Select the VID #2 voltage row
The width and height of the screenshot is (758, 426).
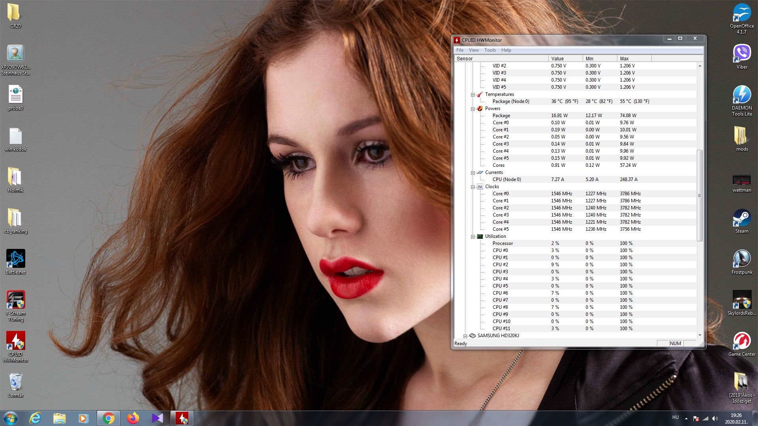click(575, 66)
